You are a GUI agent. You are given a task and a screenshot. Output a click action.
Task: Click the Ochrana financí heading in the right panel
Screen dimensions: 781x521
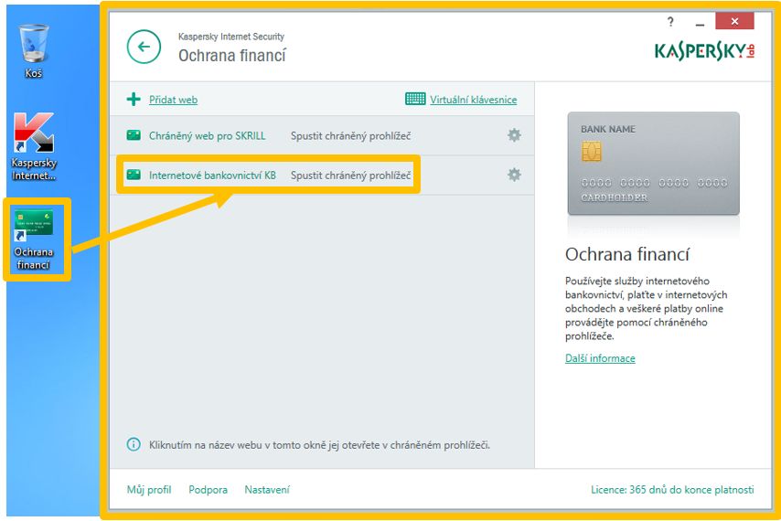click(627, 254)
